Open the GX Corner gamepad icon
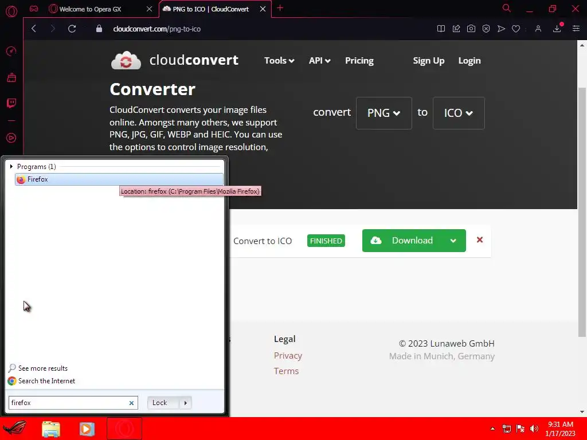Viewport: 587px width, 440px height. click(x=34, y=9)
